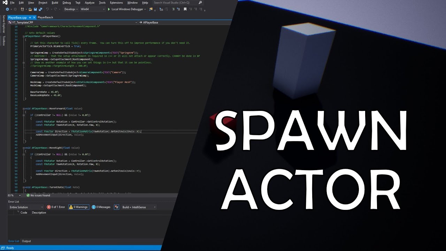This screenshot has height=251, width=446.
Task: Open the Help menu
Action: click(x=145, y=2)
